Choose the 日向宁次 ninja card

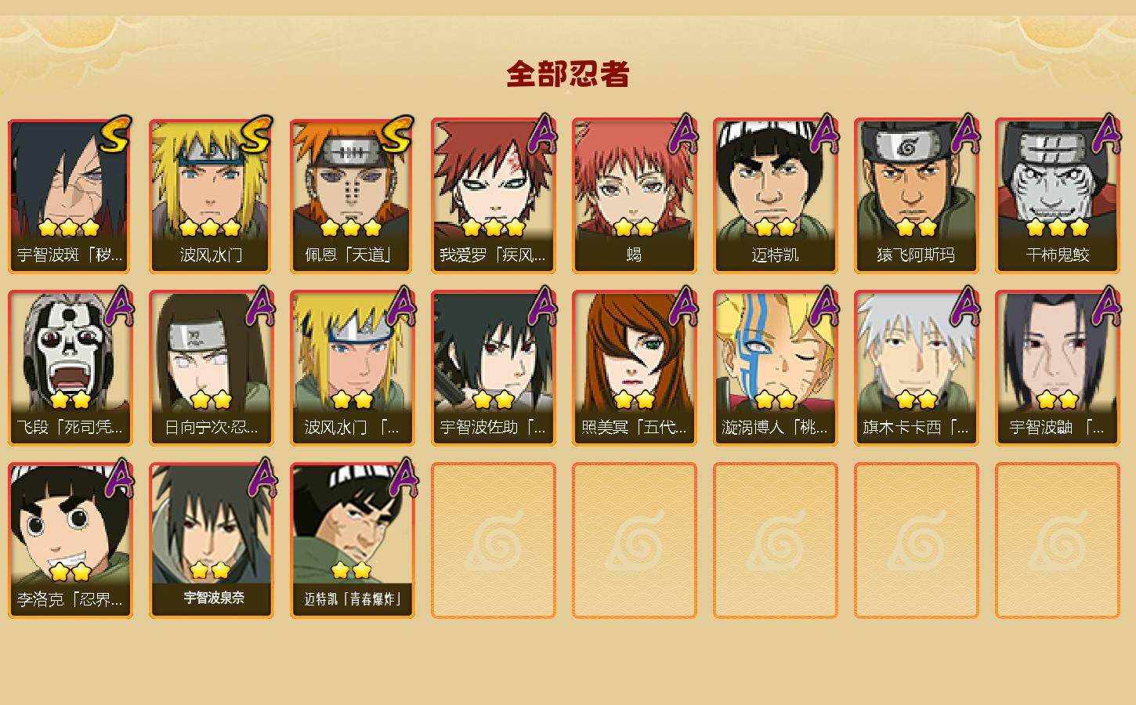[211, 368]
